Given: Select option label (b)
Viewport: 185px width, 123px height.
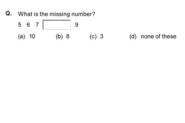Looking at the screenshot, I should tap(59, 37).
